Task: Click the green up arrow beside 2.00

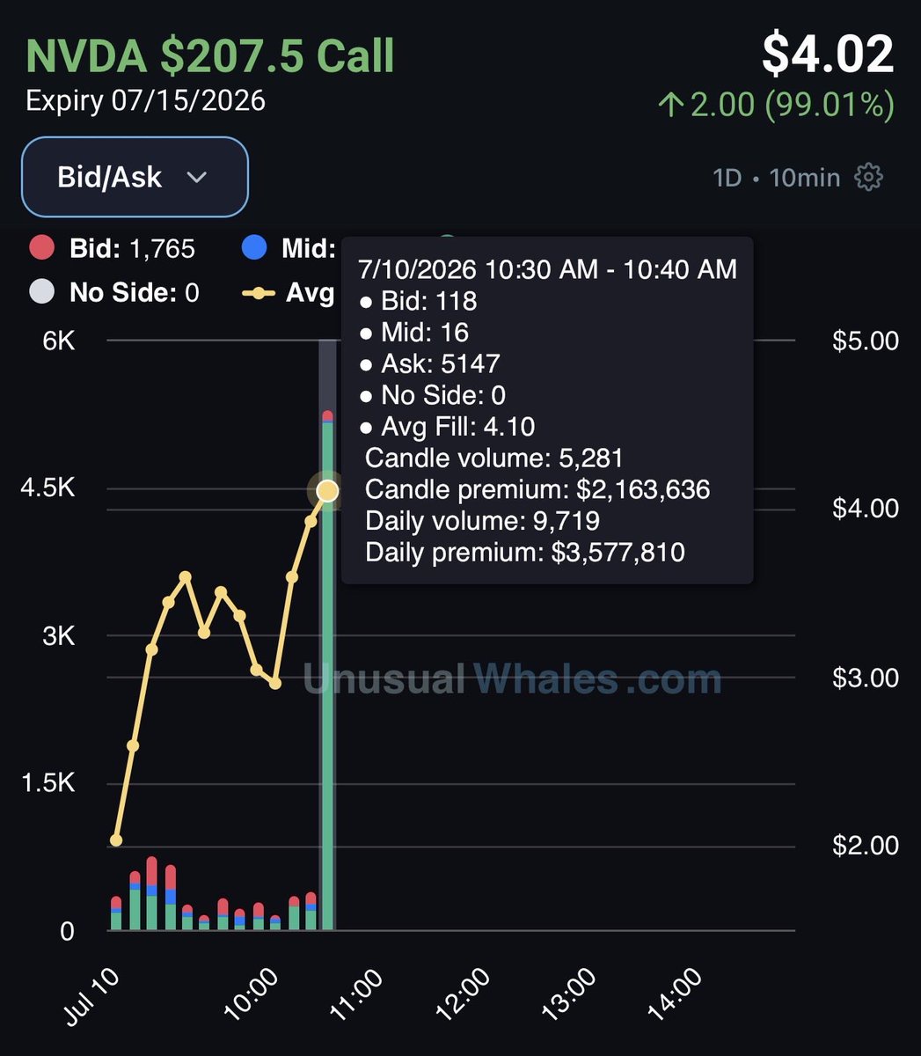Action: pyautogui.click(x=670, y=106)
